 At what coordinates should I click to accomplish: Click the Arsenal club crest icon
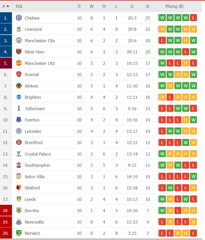(19, 75)
